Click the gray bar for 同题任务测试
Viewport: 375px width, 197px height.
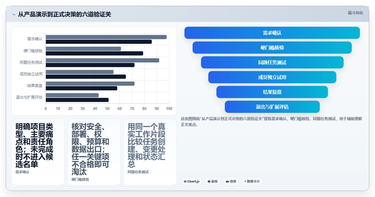coord(103,60)
